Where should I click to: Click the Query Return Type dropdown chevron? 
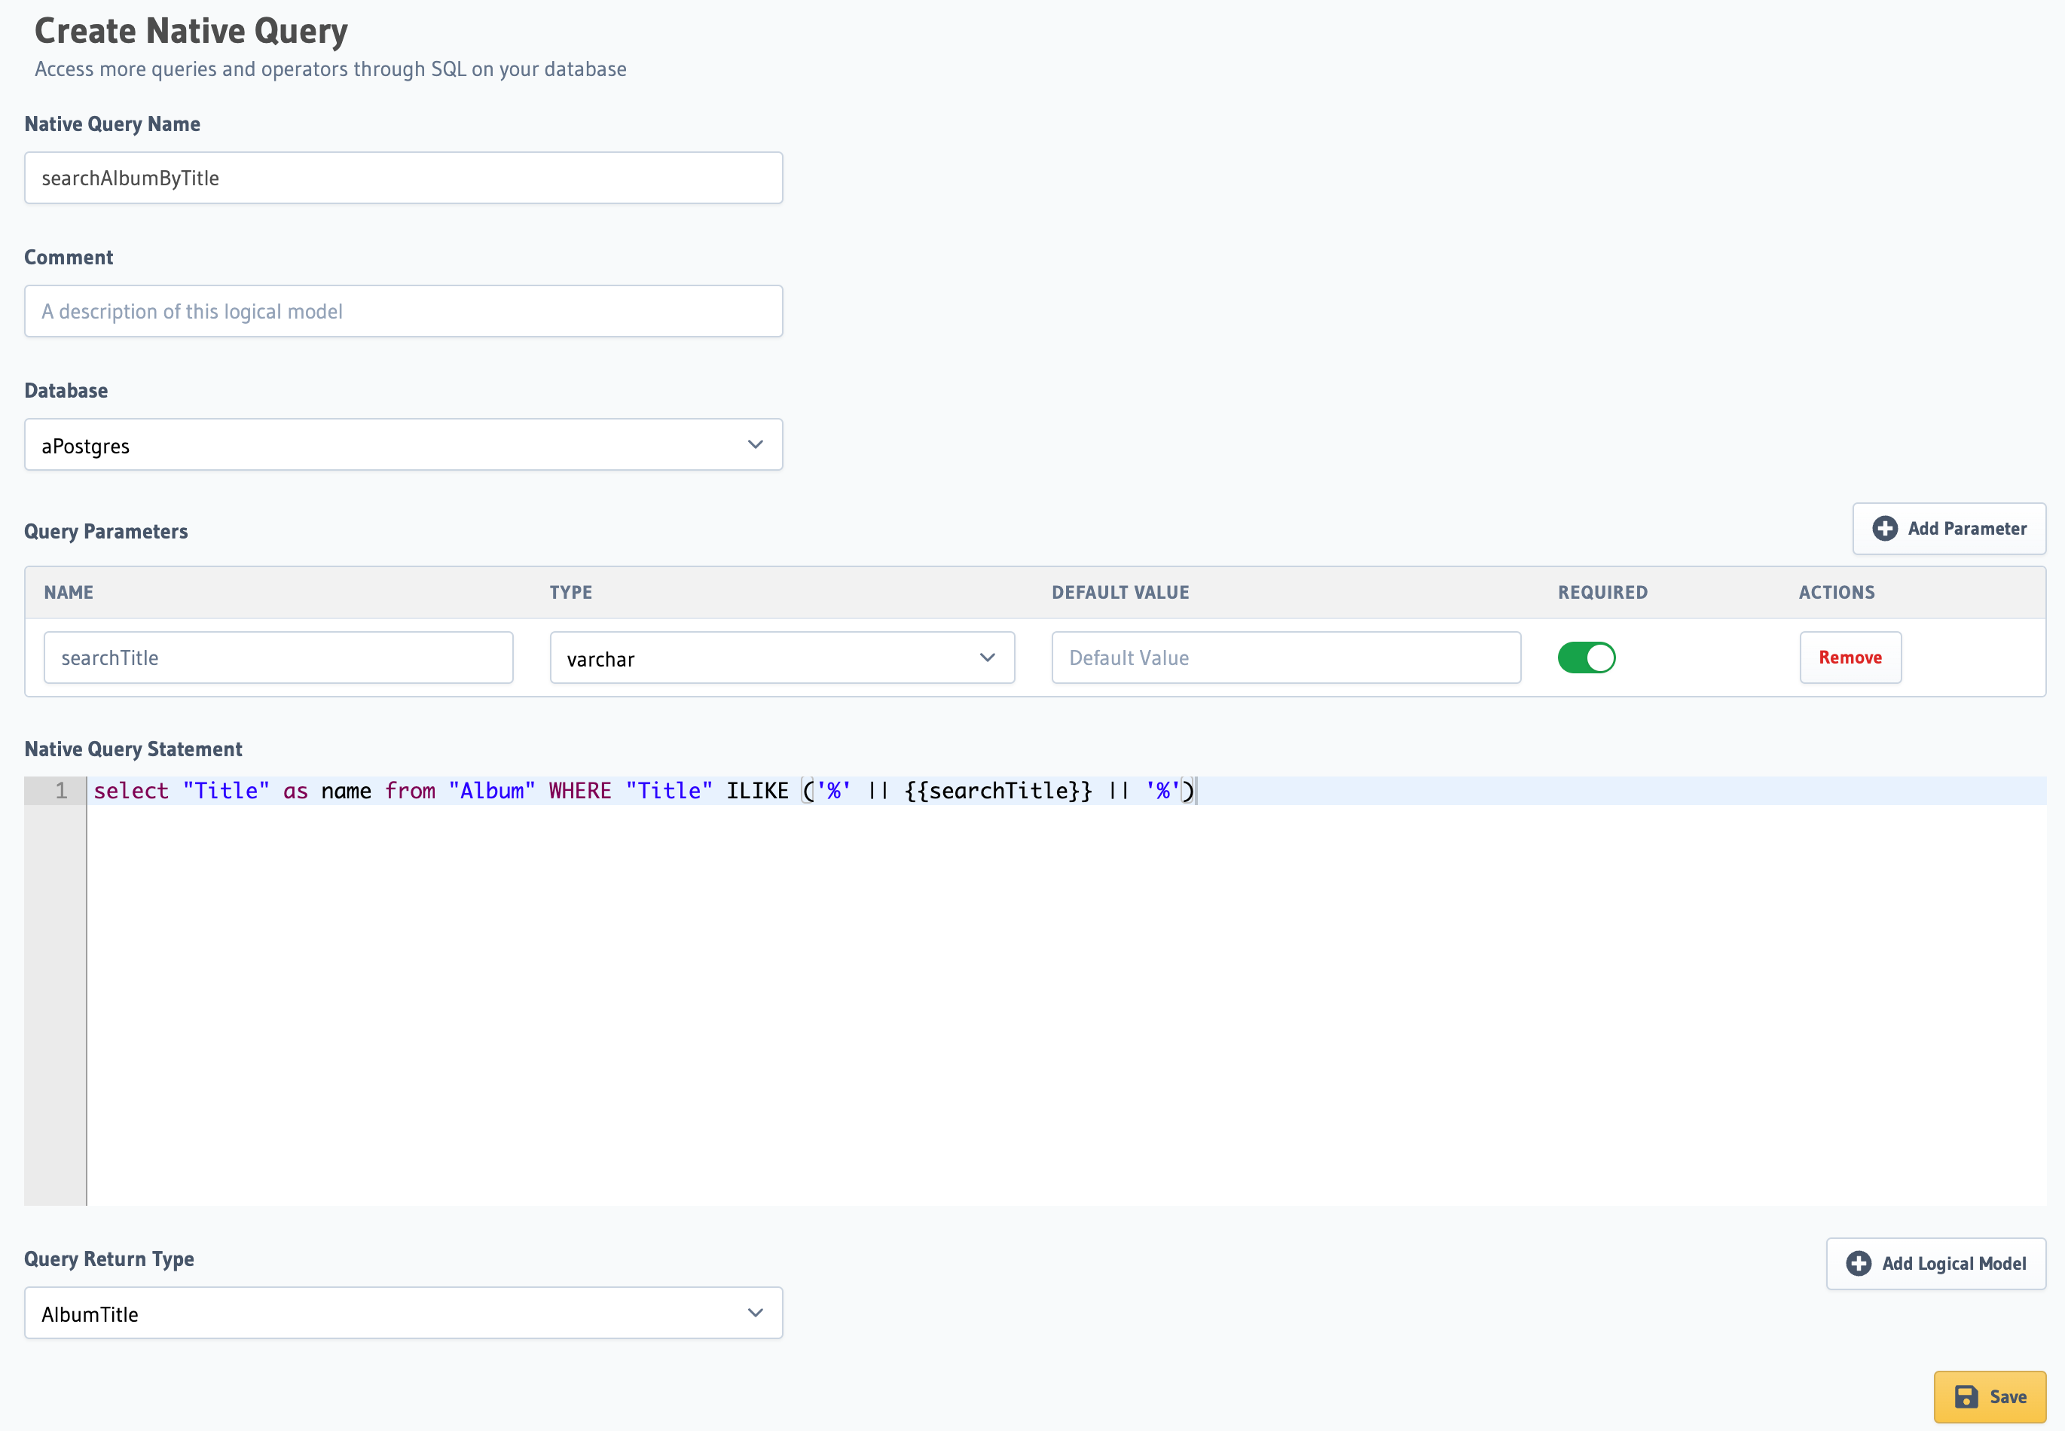coord(754,1313)
